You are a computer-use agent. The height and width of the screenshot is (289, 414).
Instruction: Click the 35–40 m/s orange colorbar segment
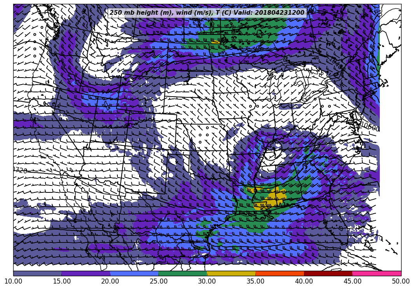click(x=280, y=273)
